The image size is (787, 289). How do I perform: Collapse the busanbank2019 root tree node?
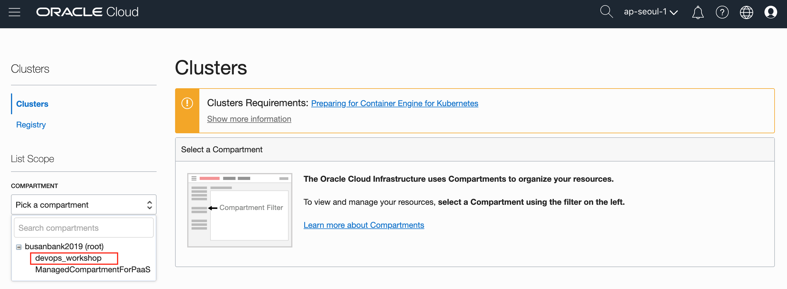19,247
